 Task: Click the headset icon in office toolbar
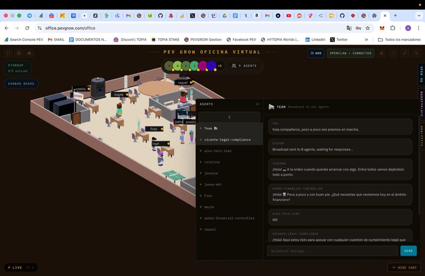coord(29,53)
